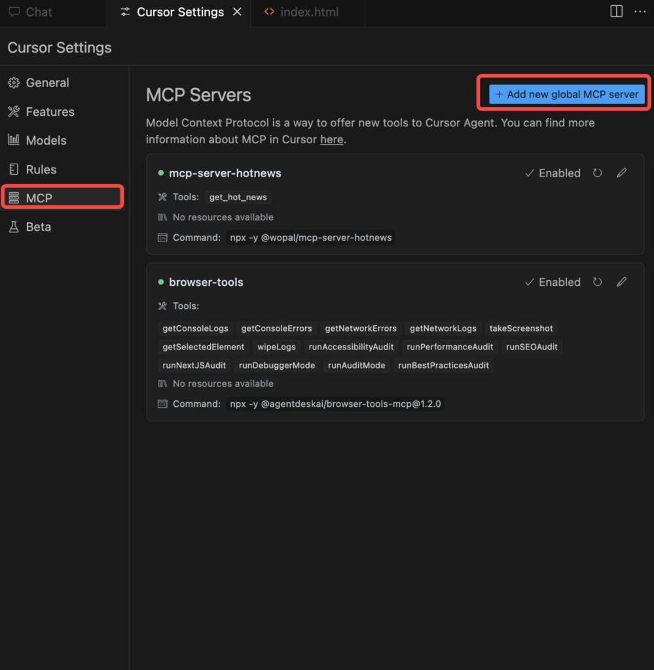Refresh the mcp-server-hotnews server

point(597,173)
